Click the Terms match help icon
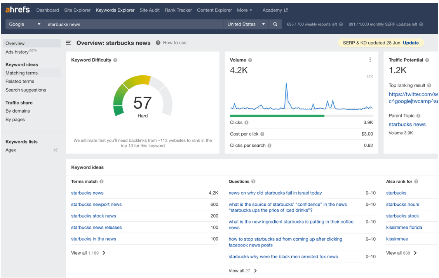Viewport: 439px width, 278px height. (x=101, y=181)
